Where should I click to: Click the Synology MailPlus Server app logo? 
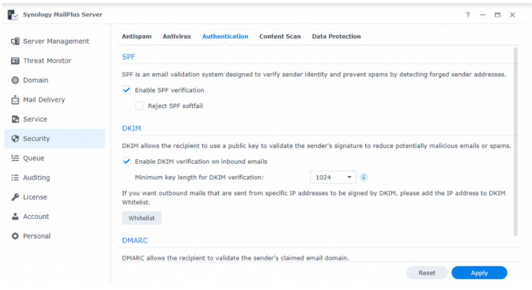click(13, 15)
